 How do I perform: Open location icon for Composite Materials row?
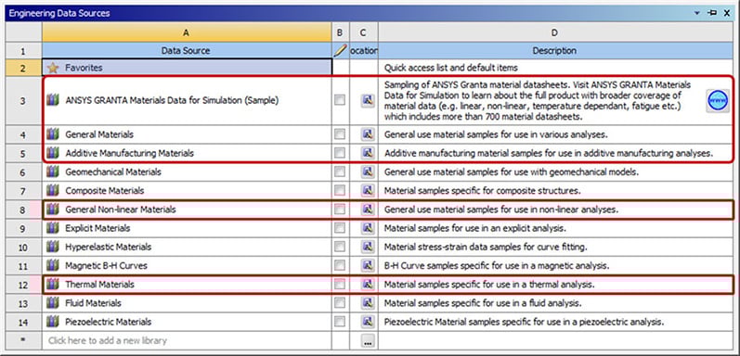click(368, 191)
